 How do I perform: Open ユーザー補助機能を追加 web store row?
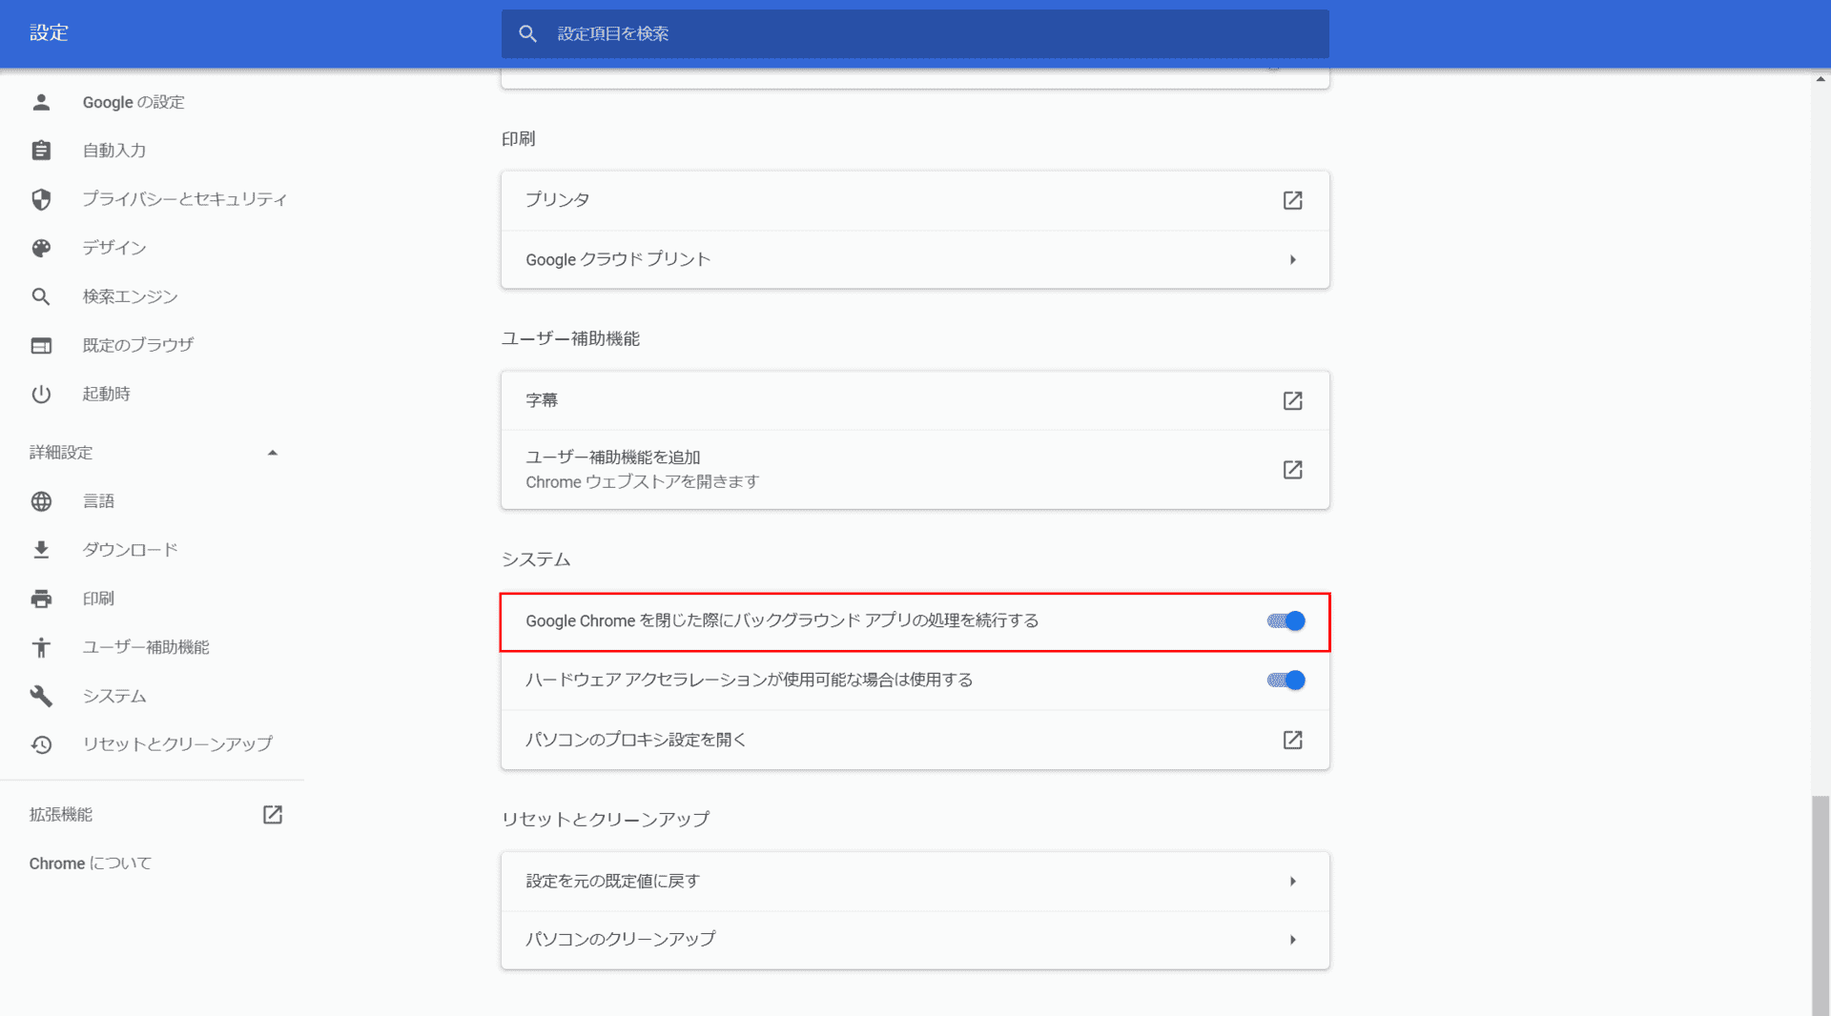point(915,470)
